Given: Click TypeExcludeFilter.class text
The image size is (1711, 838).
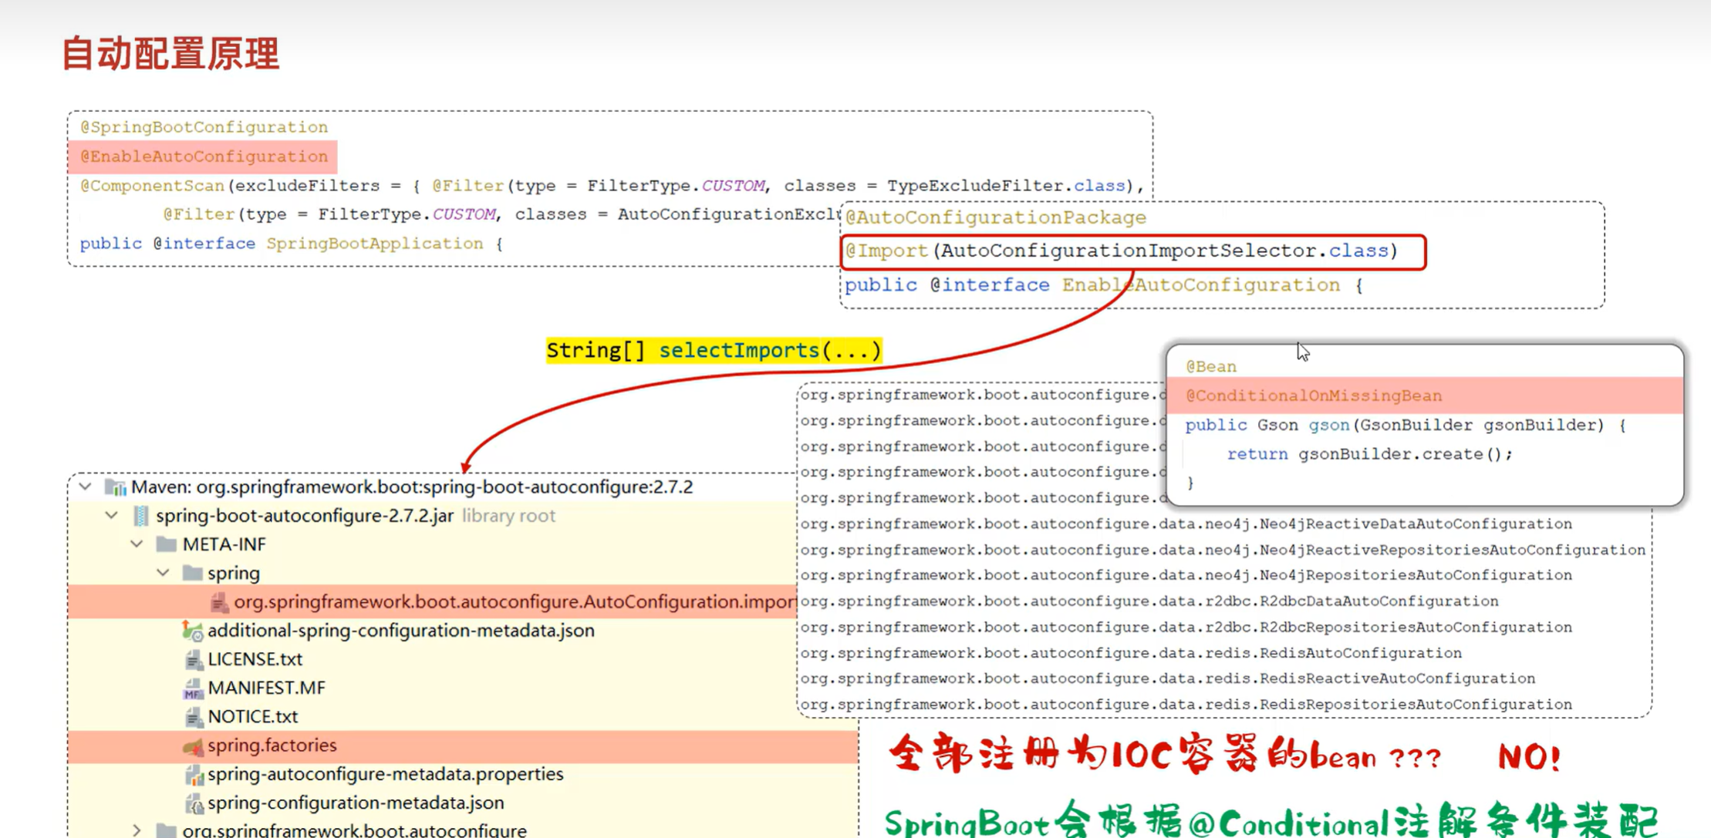Looking at the screenshot, I should [x=1006, y=186].
